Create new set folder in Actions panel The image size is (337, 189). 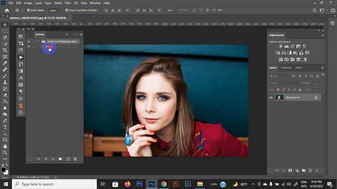point(61,159)
